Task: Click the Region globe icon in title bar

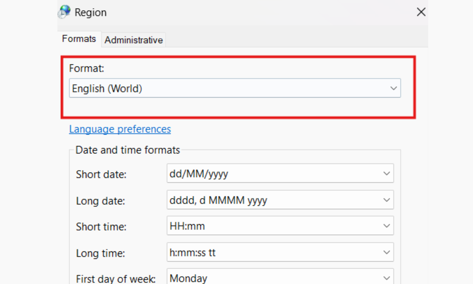Action: 64,12
